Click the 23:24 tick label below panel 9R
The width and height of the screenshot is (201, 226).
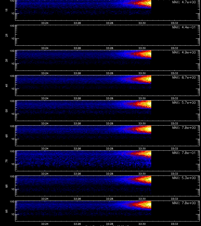pyautogui.click(x=45, y=224)
